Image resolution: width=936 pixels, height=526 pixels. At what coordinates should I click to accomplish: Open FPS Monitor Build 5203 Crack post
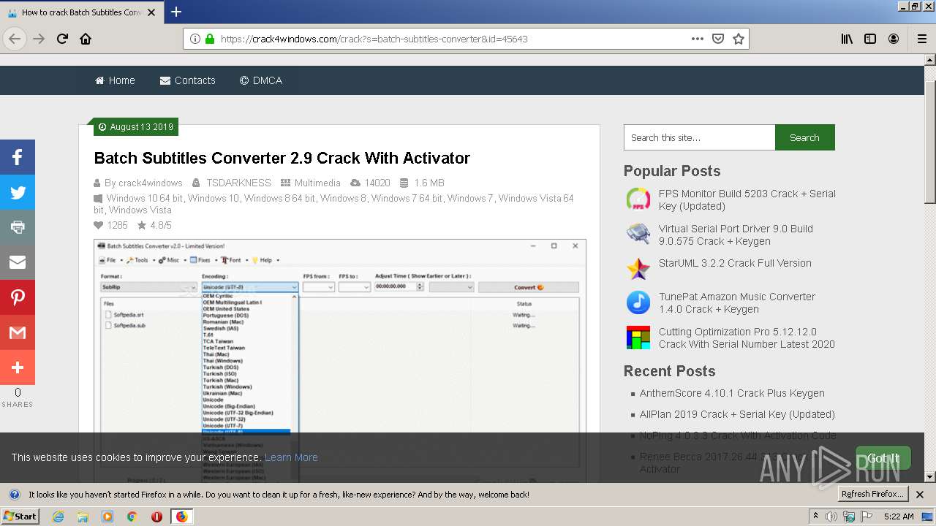[747, 199]
